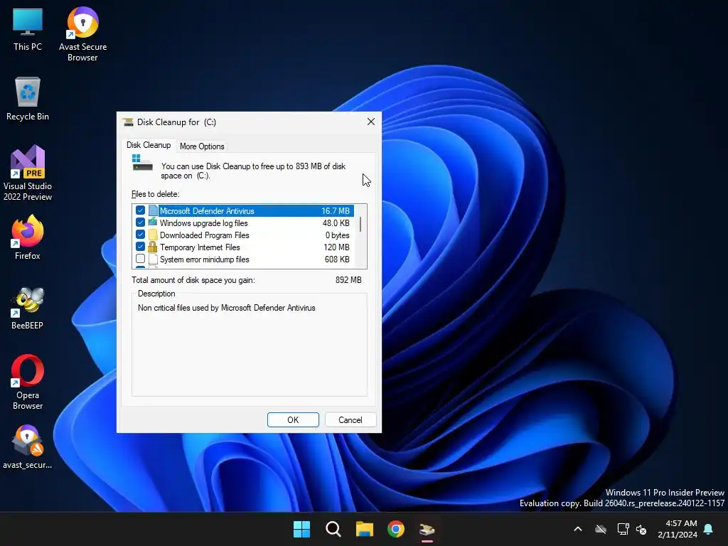
Task: Select the Windows upgrade log files row
Action: 243,223
